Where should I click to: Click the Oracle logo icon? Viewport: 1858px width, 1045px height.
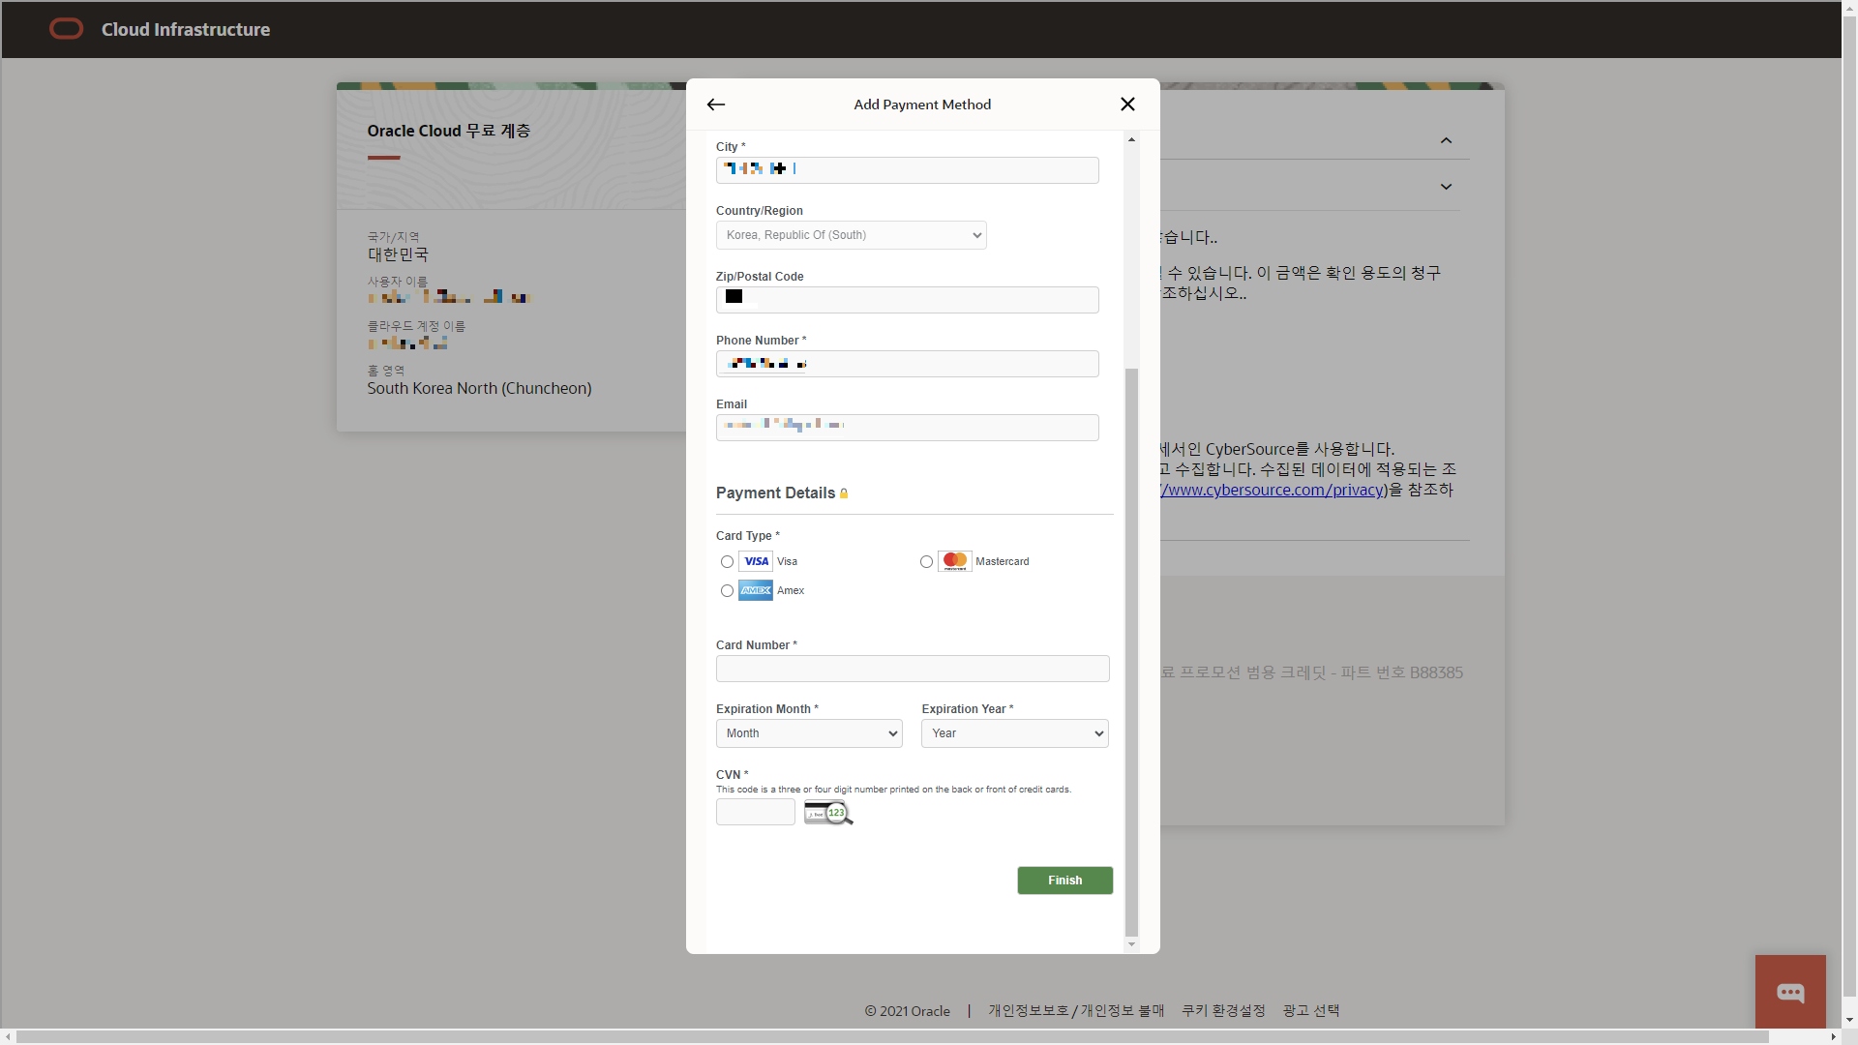pyautogui.click(x=66, y=29)
